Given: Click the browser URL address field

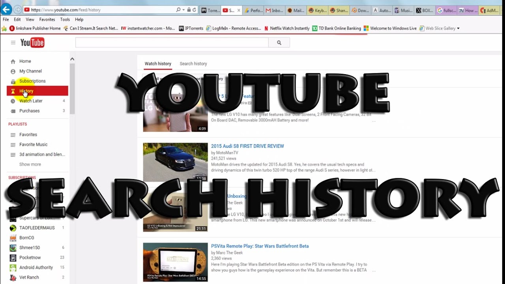Looking at the screenshot, I should [99, 10].
